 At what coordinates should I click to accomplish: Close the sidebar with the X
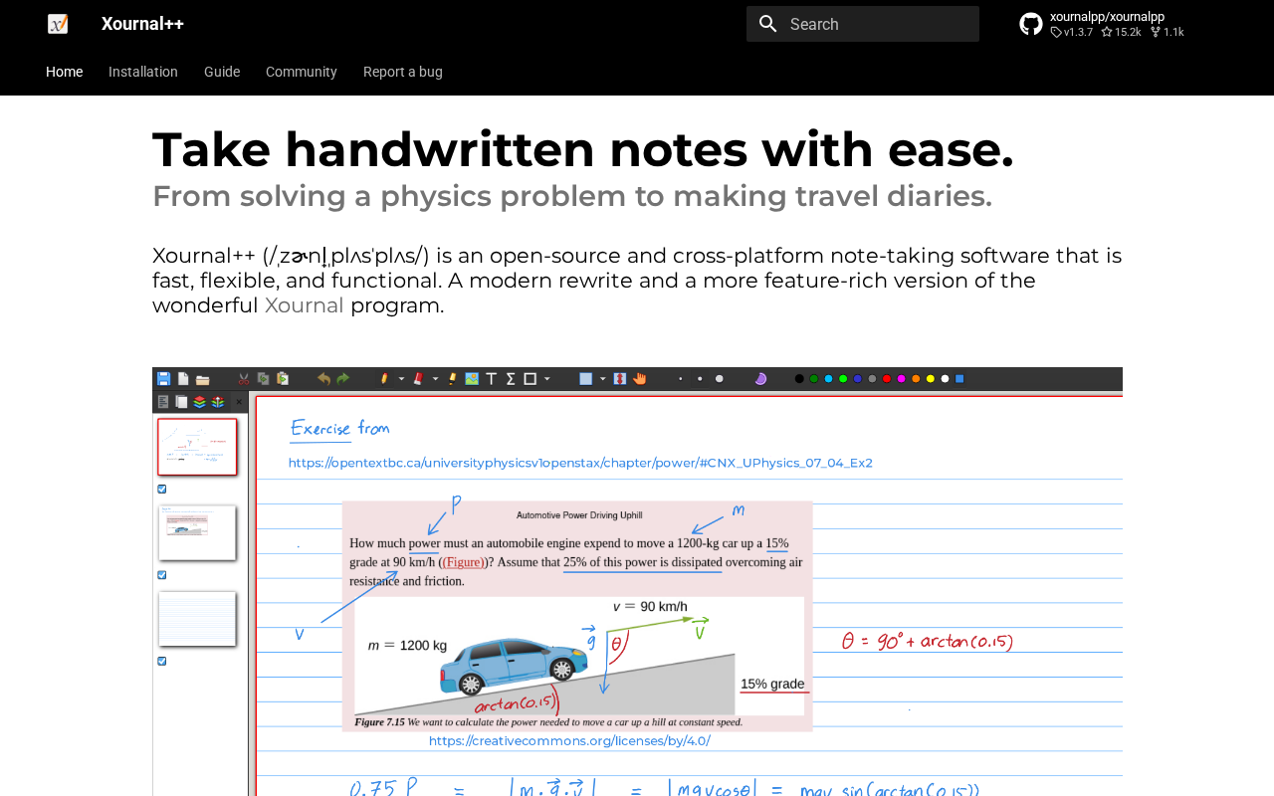point(240,402)
